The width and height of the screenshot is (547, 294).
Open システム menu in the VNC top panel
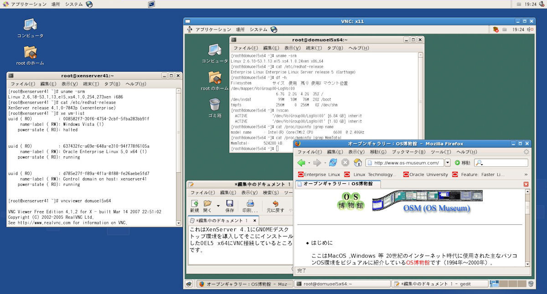tap(258, 30)
